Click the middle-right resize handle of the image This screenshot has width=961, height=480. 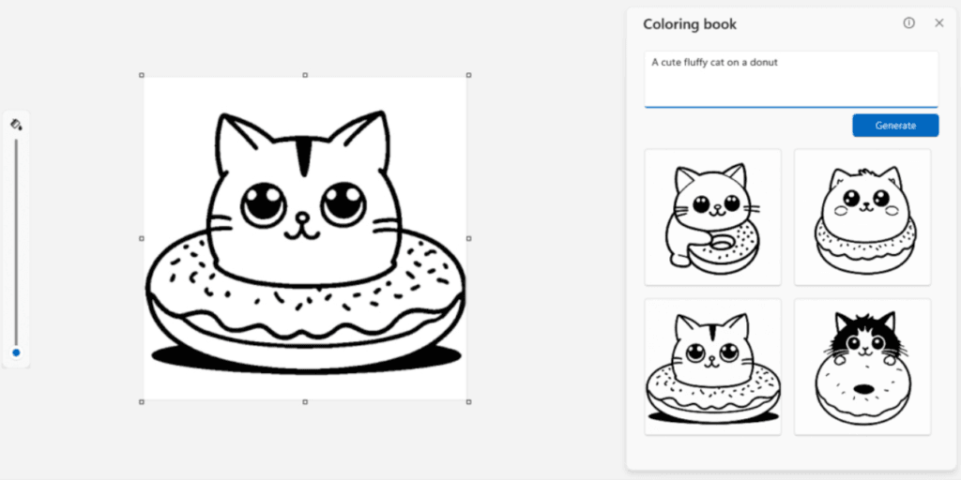click(468, 238)
